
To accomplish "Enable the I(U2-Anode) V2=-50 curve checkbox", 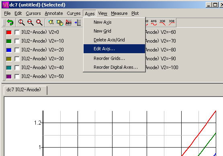I will [17, 76].
